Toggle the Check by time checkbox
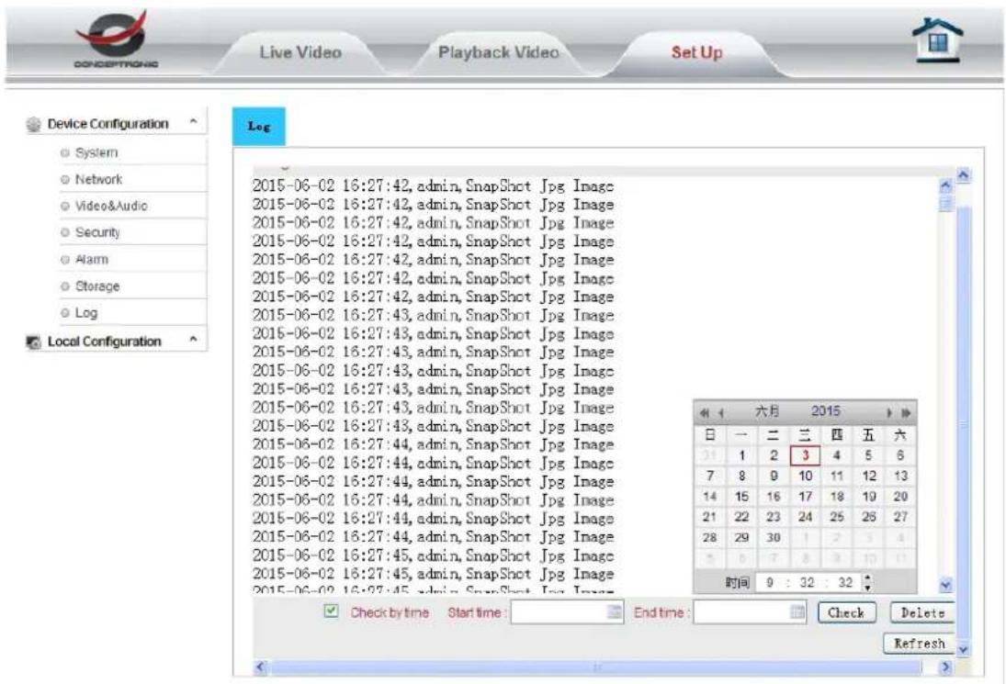Screen dimensions: 1006x684 point(331,611)
